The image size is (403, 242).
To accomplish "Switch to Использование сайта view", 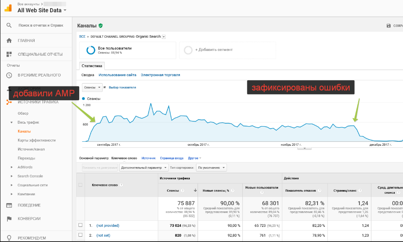I will (x=117, y=75).
